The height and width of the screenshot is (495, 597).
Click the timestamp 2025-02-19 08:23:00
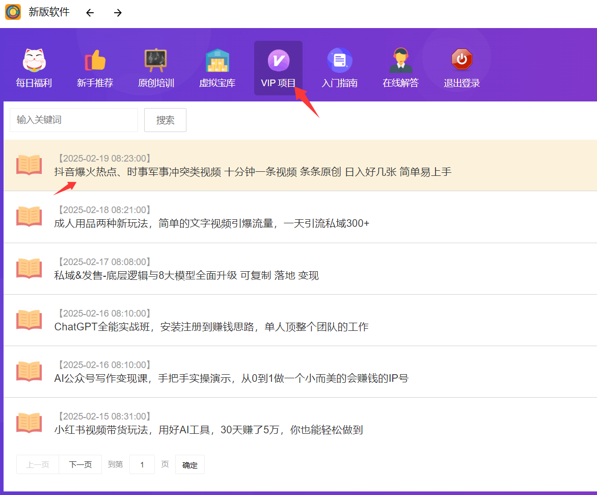coord(105,159)
